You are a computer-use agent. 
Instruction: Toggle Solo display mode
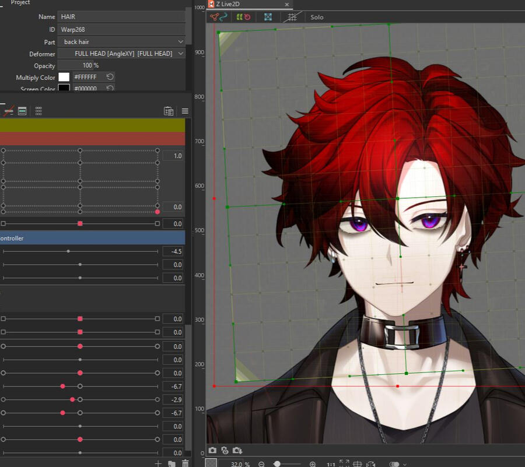[x=317, y=17]
